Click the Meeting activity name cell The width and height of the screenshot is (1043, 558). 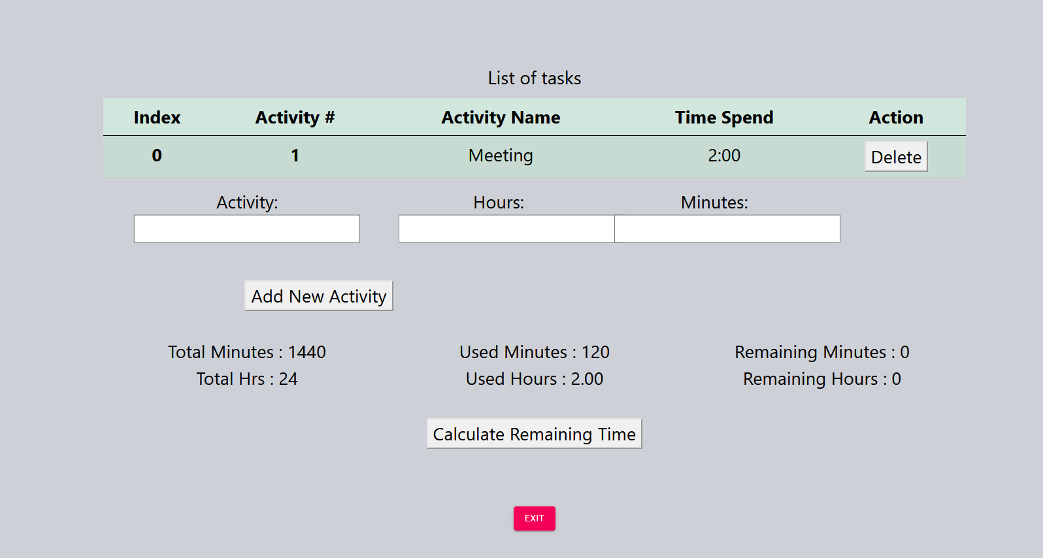tap(501, 156)
